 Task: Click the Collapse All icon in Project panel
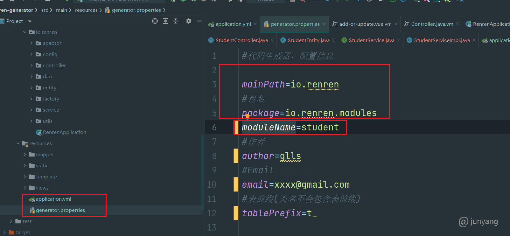click(176, 21)
